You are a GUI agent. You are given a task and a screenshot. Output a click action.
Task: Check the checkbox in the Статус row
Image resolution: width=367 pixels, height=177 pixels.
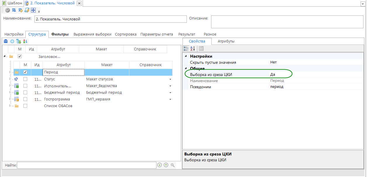pyautogui.click(x=25, y=79)
